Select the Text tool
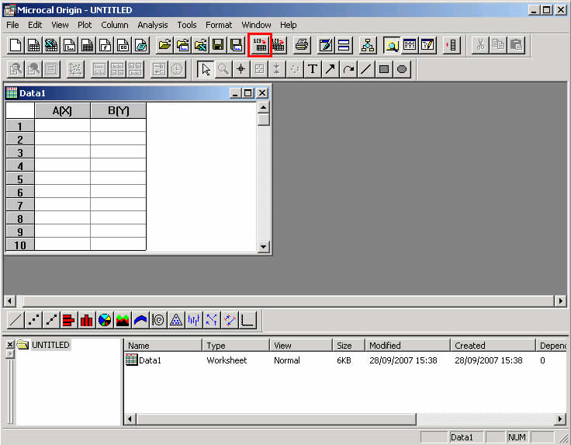This screenshot has height=445, width=571. [x=313, y=69]
